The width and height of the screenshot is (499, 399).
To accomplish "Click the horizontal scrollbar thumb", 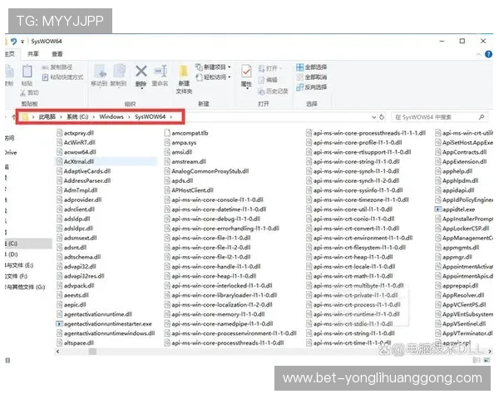I will [92, 352].
